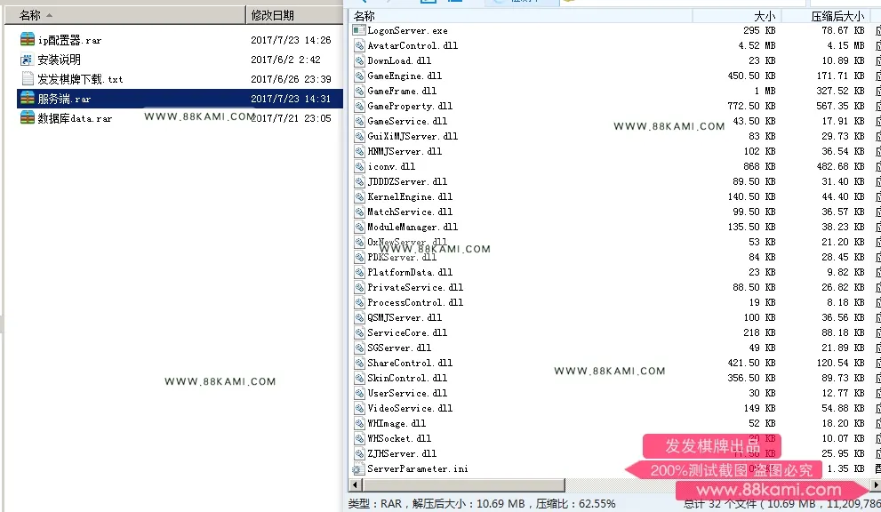This screenshot has width=881, height=512.
Task: Click archive pane 名称 column header
Action: (520, 16)
